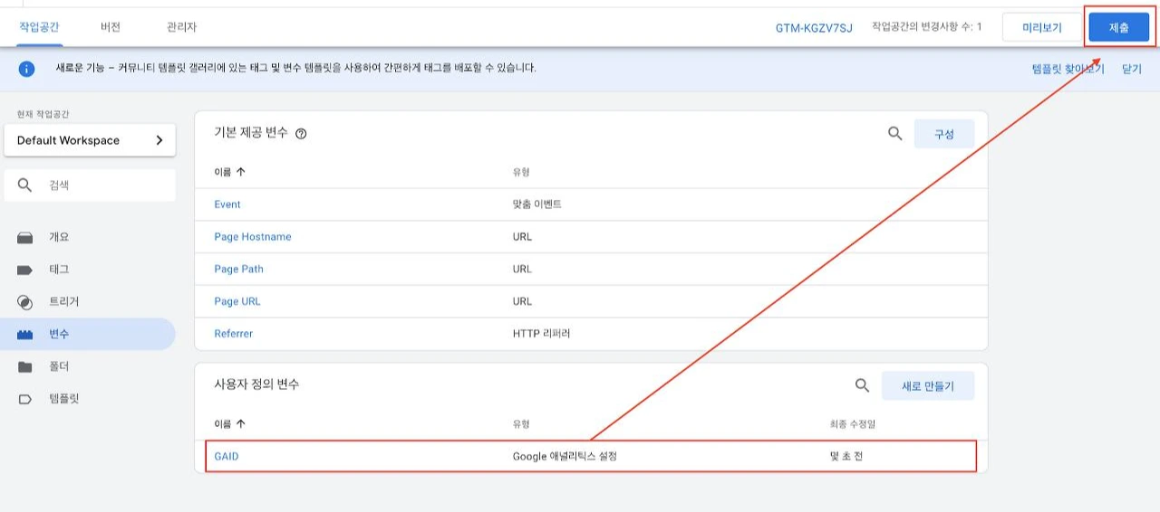Click the 구성 configure button
This screenshot has width=1160, height=512.
(944, 134)
